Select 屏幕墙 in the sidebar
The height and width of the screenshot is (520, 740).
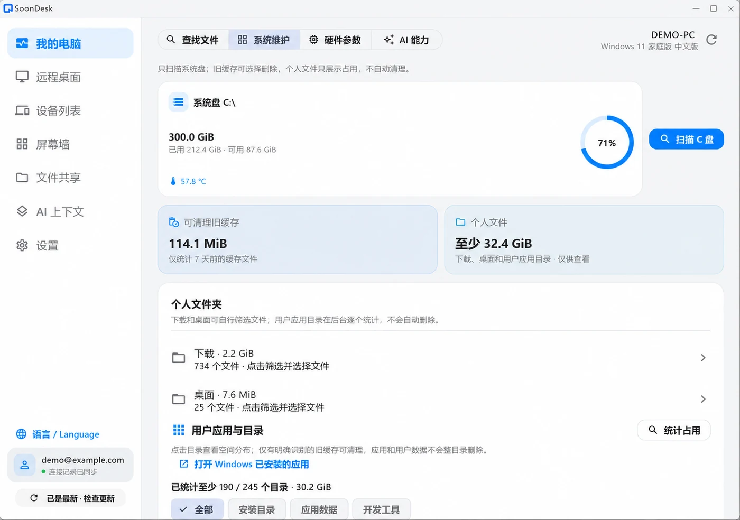pyautogui.click(x=70, y=144)
